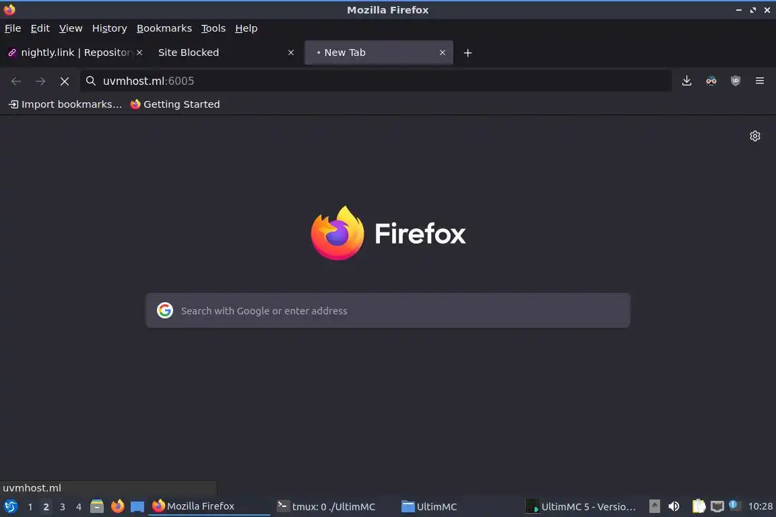
Task: Click the uvmhost.ml:6005 address bar
Action: coord(376,81)
